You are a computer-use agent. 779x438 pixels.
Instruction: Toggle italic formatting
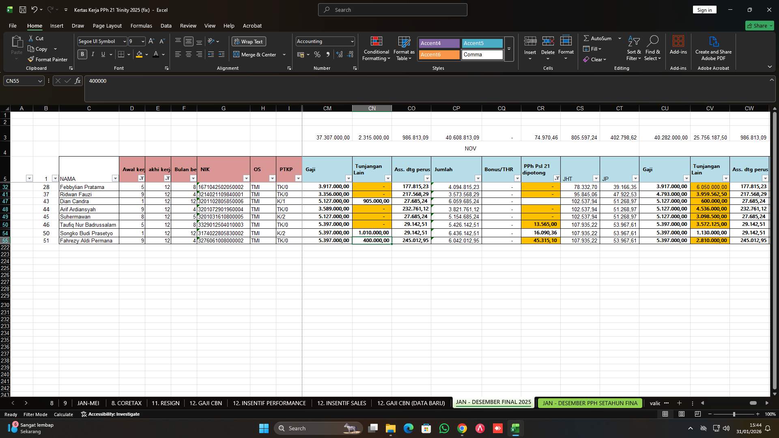tap(93, 54)
